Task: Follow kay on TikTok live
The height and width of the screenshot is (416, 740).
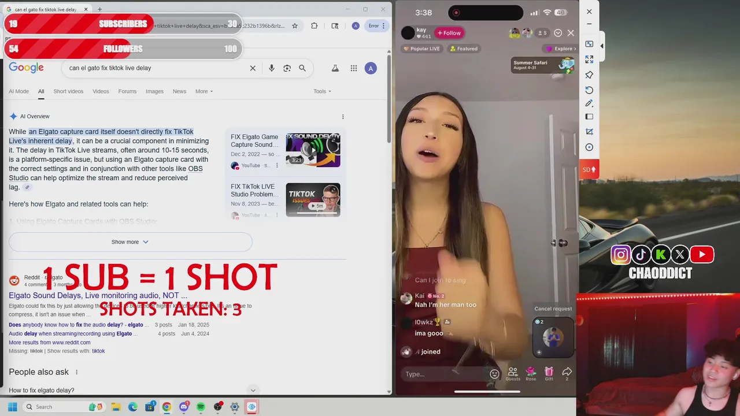Action: (449, 33)
